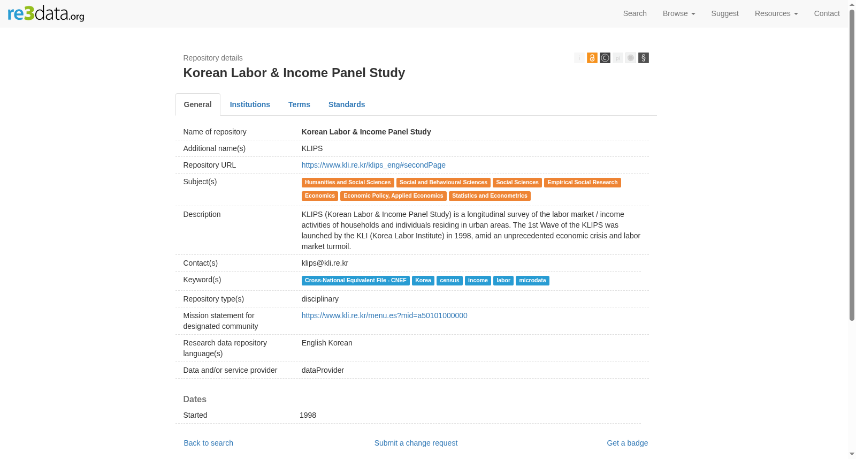Click the paragraph sign policy icon
856x459 pixels.
point(643,58)
